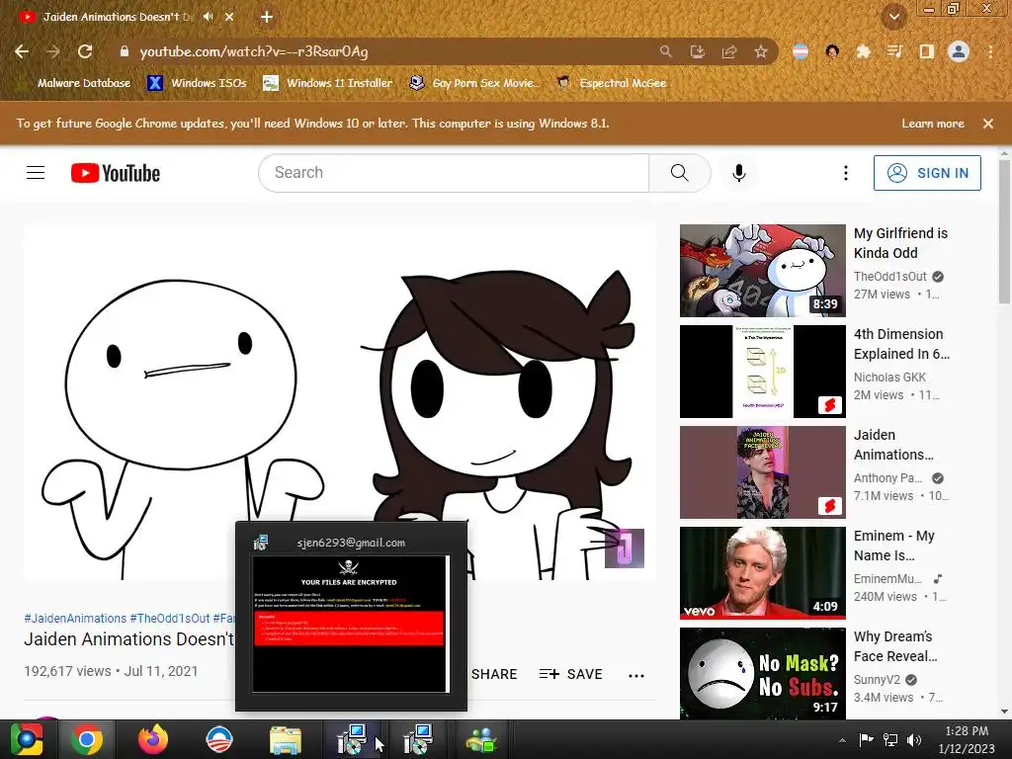Click ransomware window preview thumbnail

(x=351, y=624)
